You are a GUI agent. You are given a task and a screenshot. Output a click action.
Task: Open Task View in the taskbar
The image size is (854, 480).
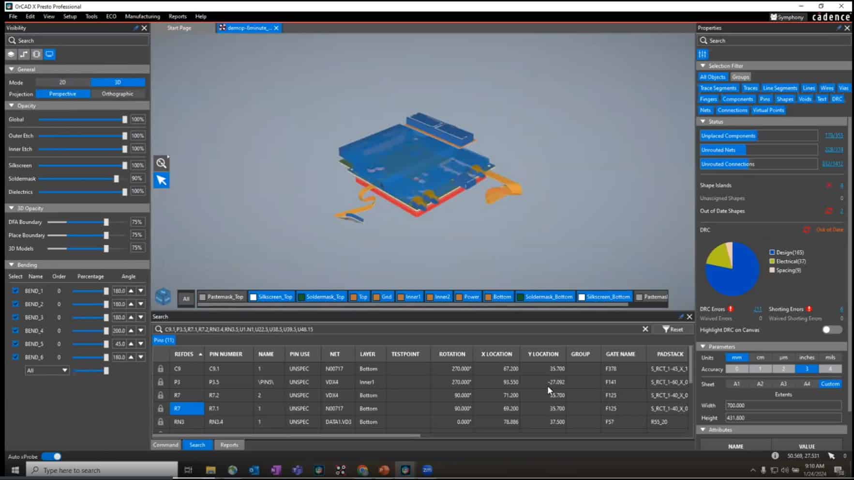tap(188, 470)
